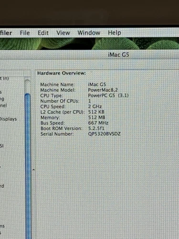The image size is (179, 239).
Task: Click the L2 Cache value 512 KB
Action: [x=96, y=112]
